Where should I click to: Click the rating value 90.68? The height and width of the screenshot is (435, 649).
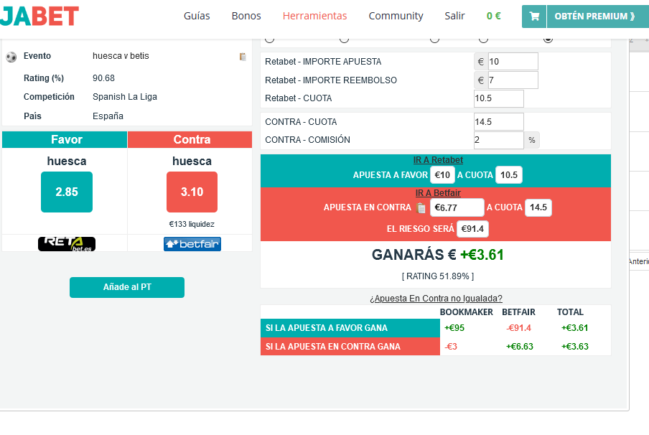coord(103,78)
